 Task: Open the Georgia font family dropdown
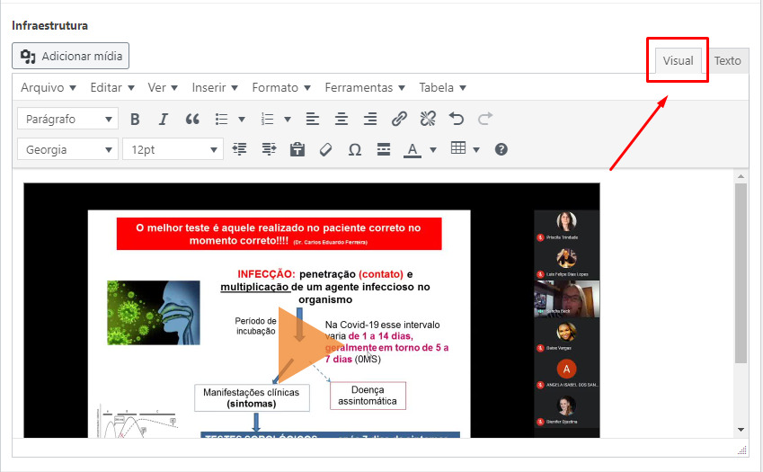coord(68,149)
